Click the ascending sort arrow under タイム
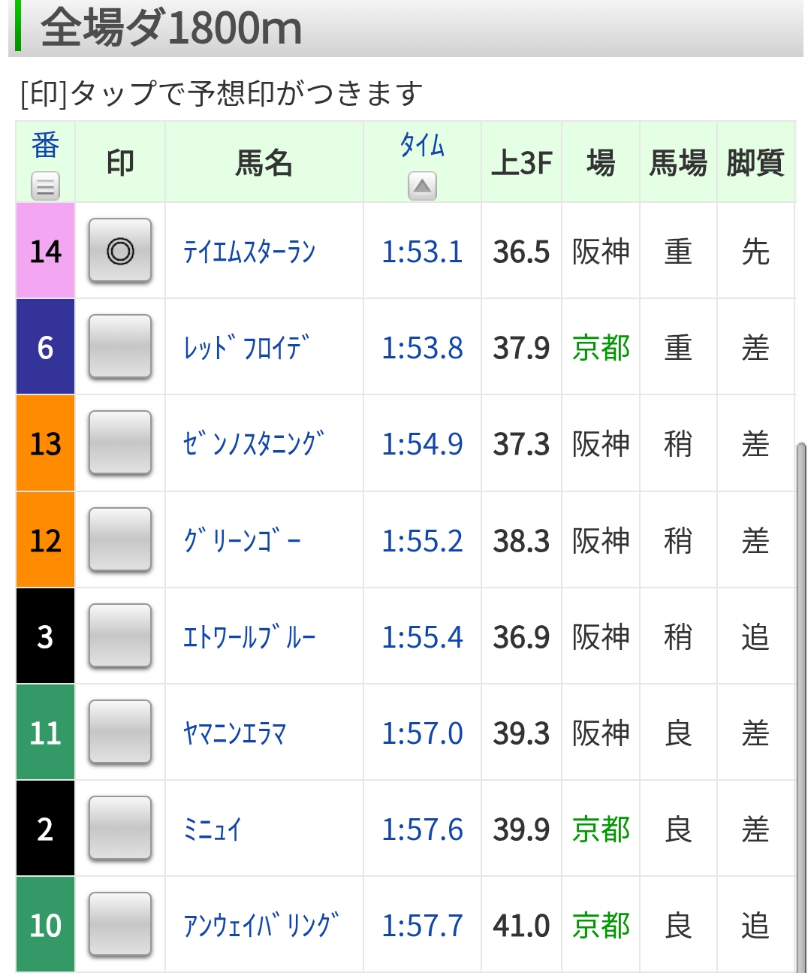Screen dimensions: 811x973 pyautogui.click(x=422, y=186)
